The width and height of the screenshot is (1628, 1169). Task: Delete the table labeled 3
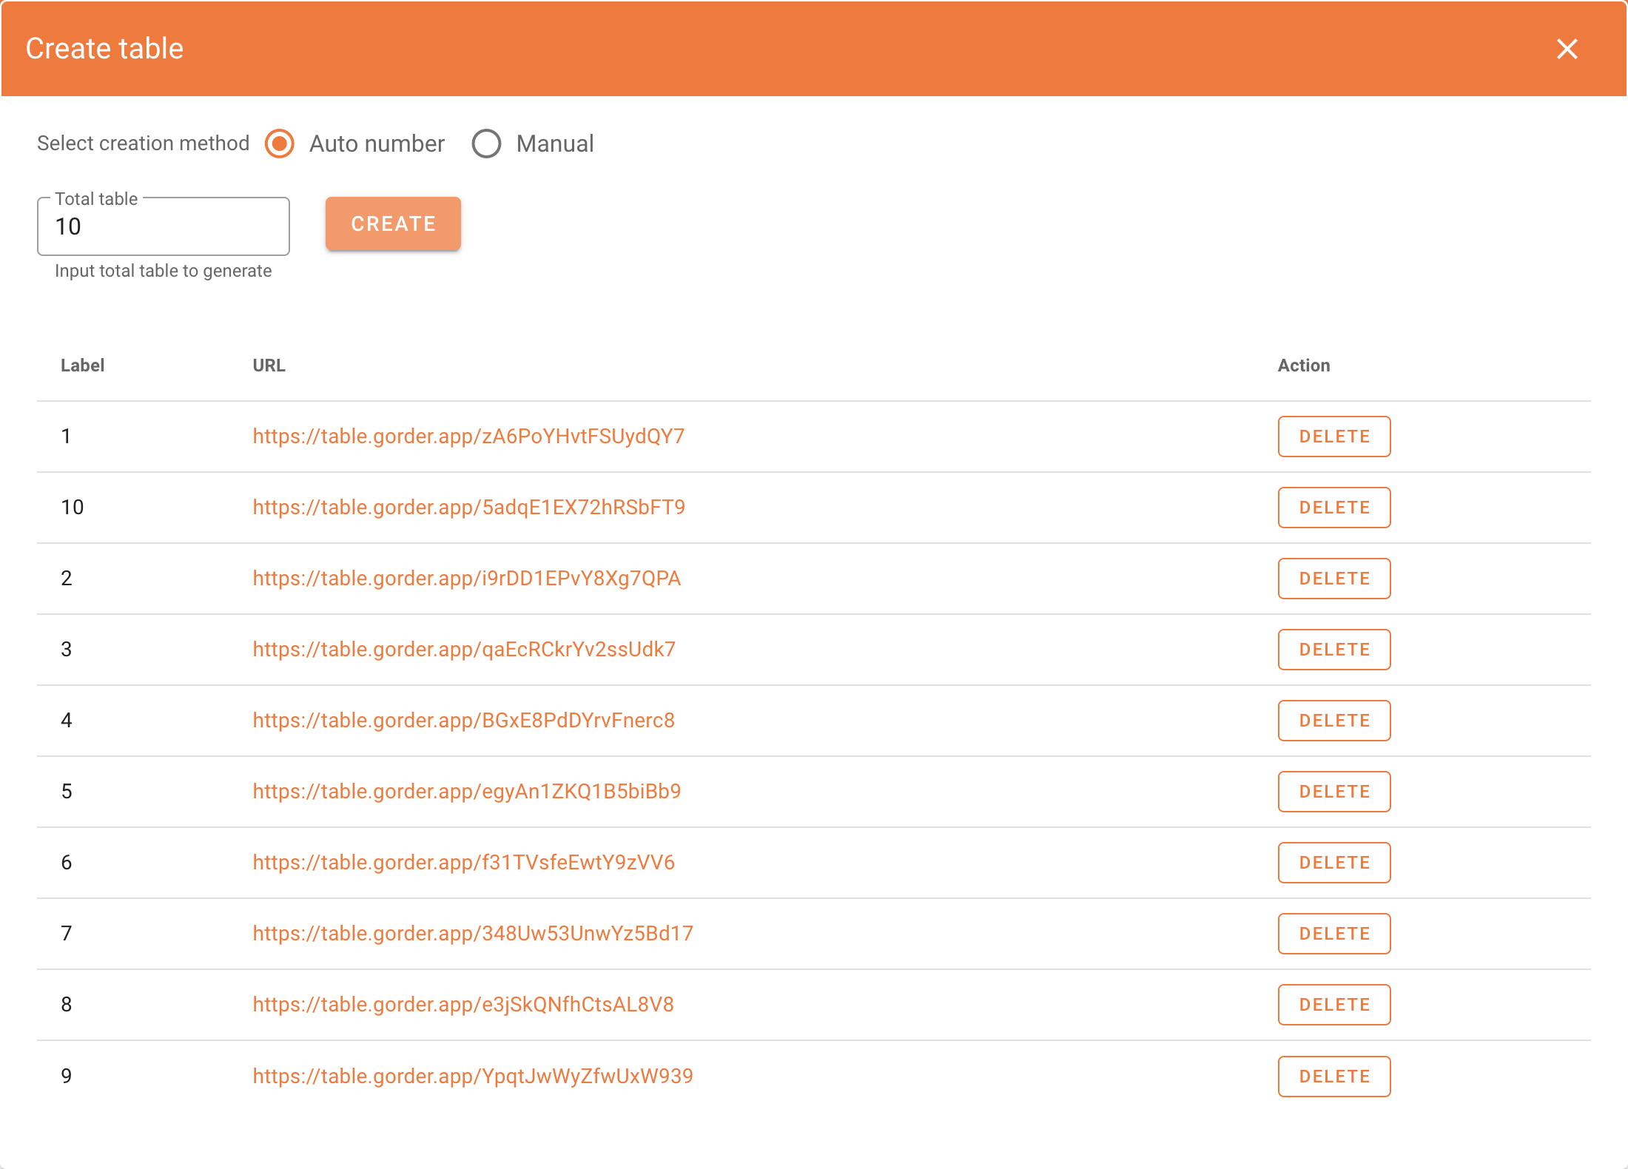point(1334,650)
